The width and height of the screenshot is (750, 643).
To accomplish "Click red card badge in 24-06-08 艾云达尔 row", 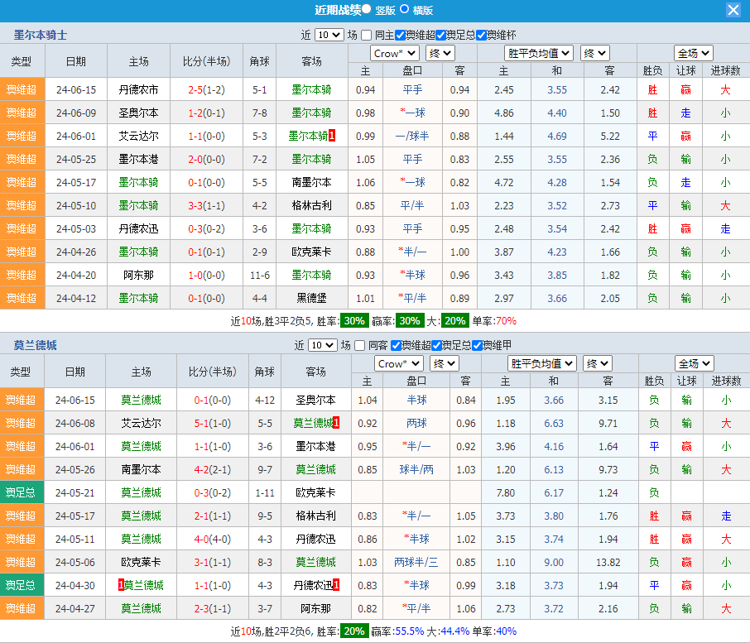I will pyautogui.click(x=337, y=423).
